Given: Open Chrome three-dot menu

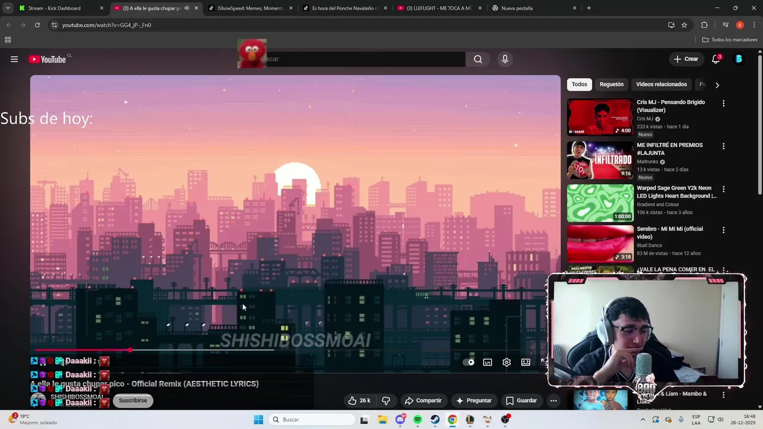Looking at the screenshot, I should tap(755, 25).
